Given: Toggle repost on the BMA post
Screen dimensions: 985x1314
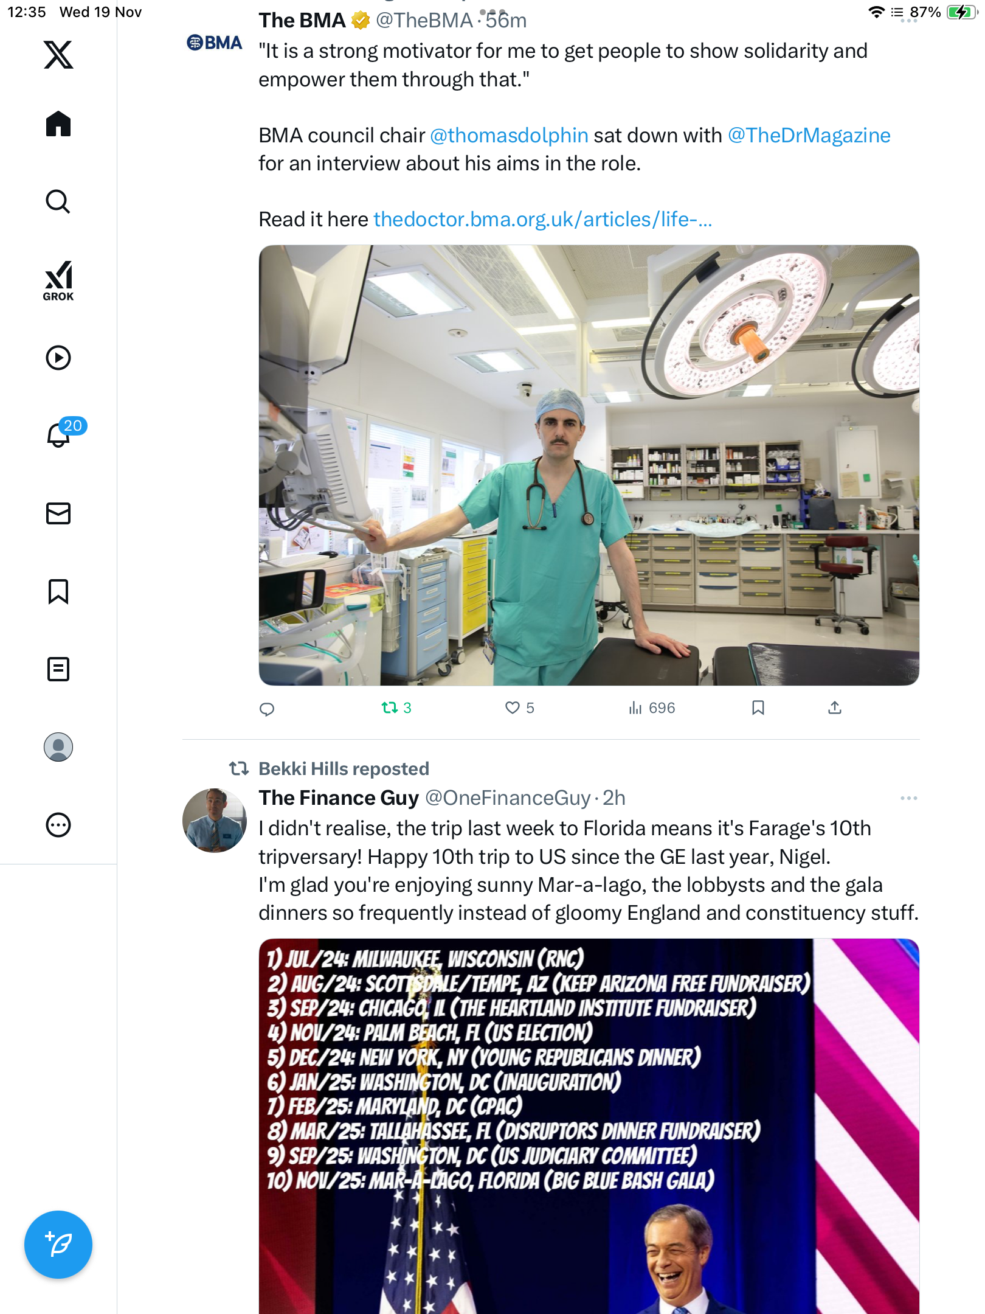Looking at the screenshot, I should (x=390, y=707).
